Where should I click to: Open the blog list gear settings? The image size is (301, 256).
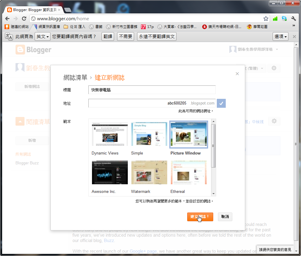tap(274, 68)
